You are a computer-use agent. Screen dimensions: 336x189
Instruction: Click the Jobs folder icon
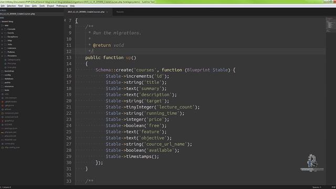click(6, 44)
